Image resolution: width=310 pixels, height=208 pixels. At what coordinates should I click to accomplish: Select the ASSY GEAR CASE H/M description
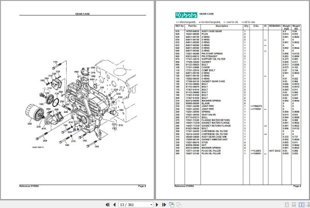click(214, 137)
